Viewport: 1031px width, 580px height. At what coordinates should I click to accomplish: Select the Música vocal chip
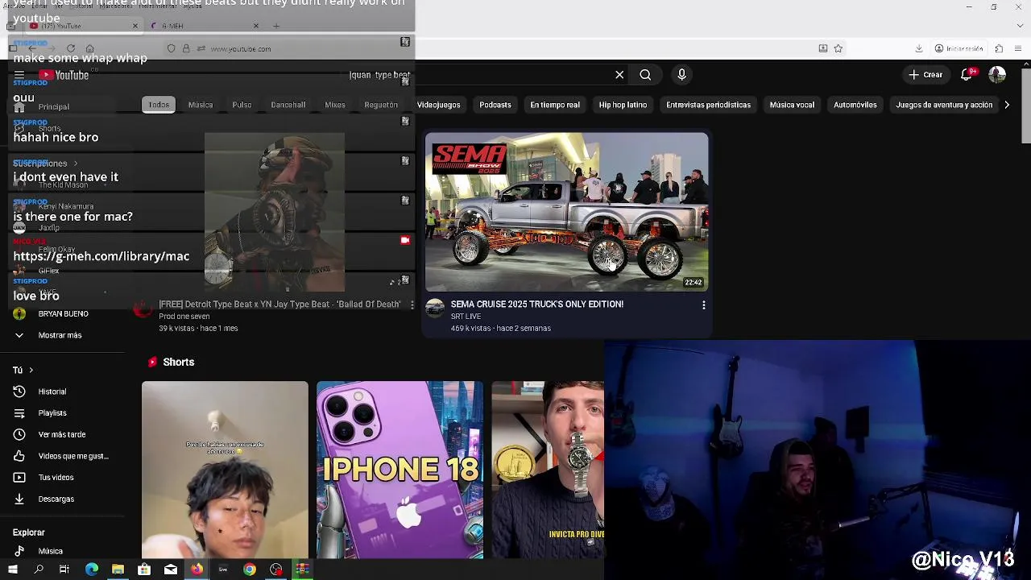[x=792, y=105]
